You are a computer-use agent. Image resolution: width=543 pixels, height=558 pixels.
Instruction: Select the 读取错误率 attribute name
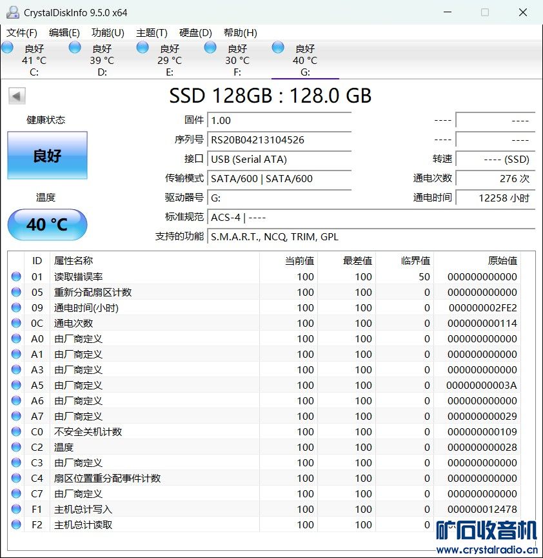coord(78,276)
